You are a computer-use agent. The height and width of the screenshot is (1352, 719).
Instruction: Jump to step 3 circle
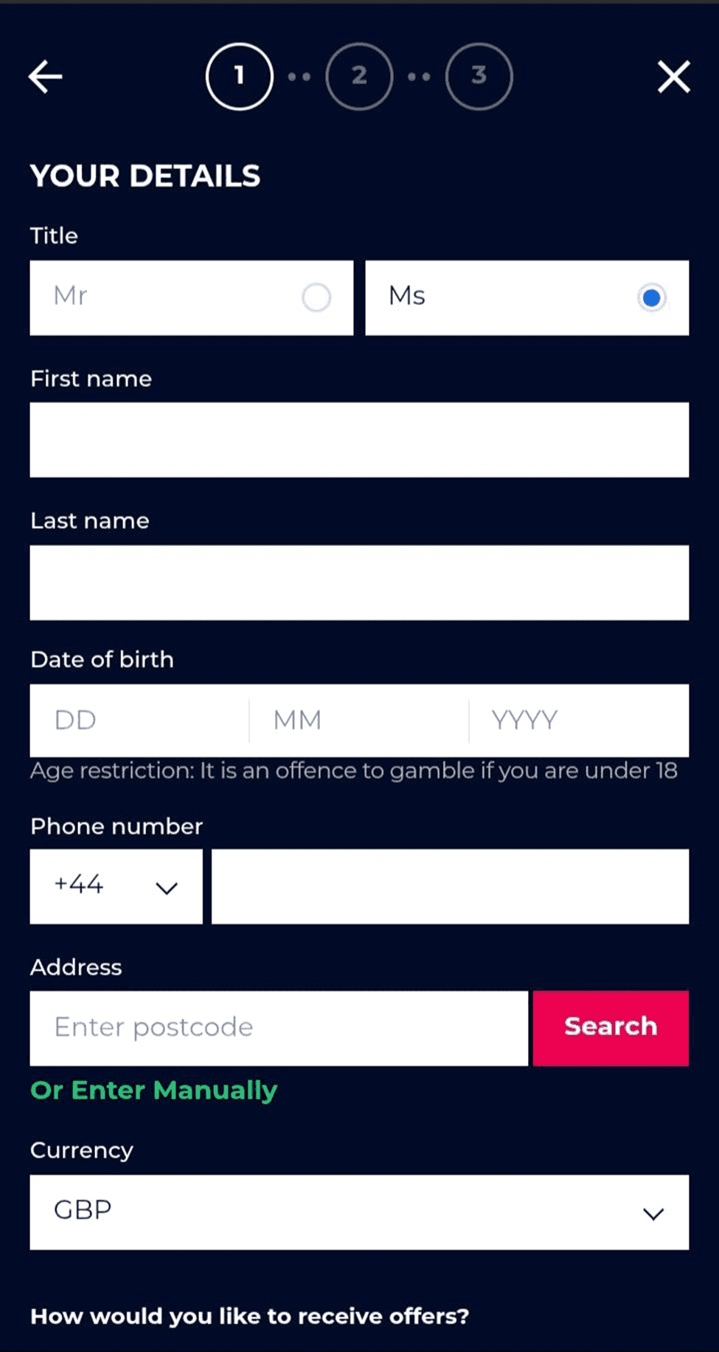pos(479,76)
